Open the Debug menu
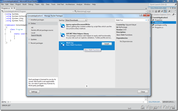Viewport: 178px width, 111px height. [x=31, y=4]
